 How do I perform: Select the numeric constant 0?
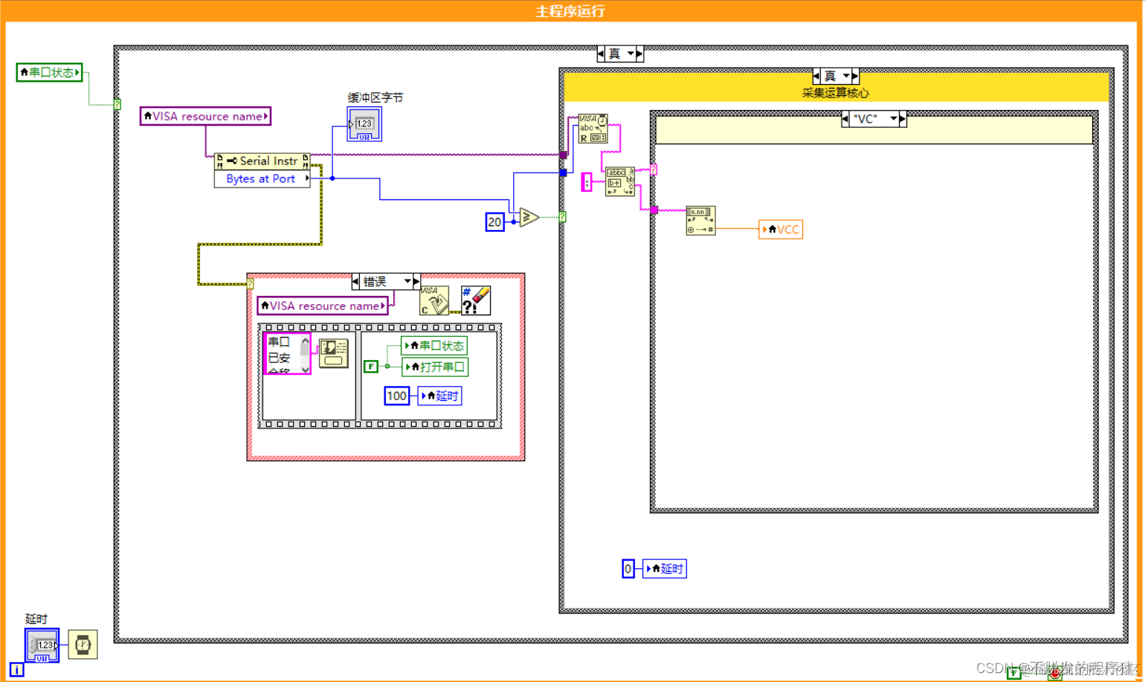click(628, 569)
